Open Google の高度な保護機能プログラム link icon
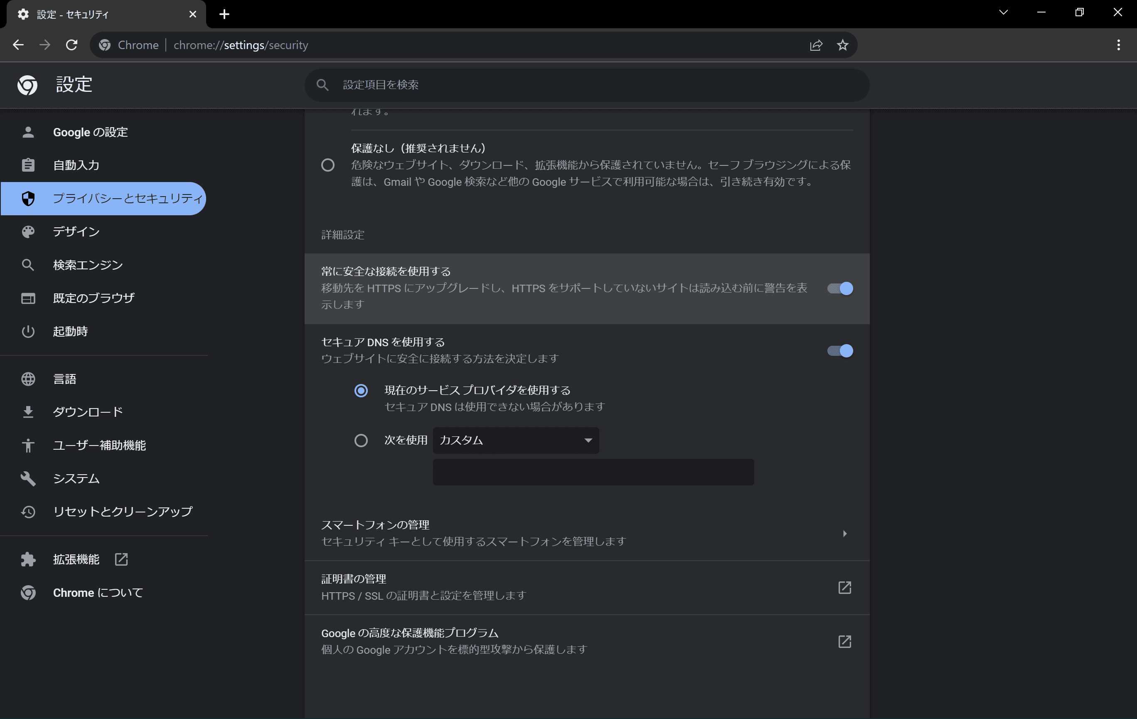Image resolution: width=1137 pixels, height=719 pixels. pos(845,642)
